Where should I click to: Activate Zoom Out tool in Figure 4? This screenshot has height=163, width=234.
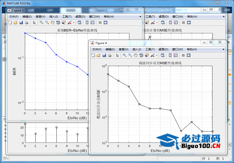point(130,55)
